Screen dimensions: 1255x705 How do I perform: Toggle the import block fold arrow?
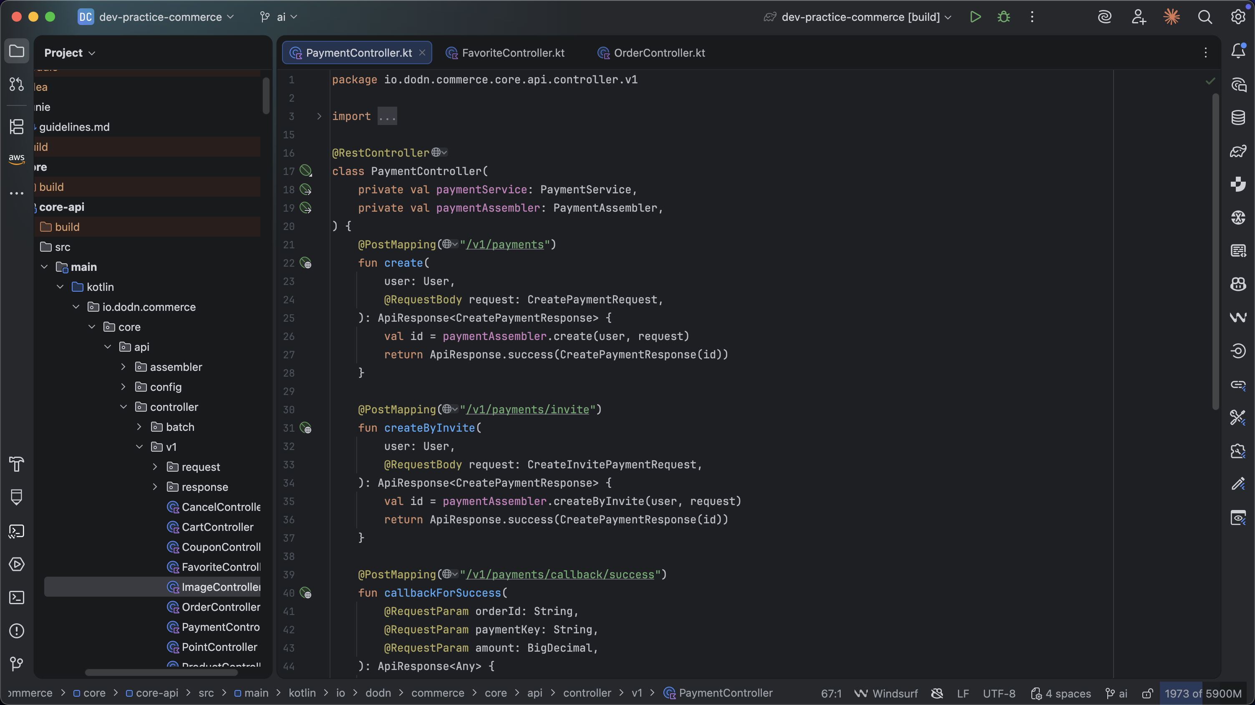pyautogui.click(x=319, y=116)
